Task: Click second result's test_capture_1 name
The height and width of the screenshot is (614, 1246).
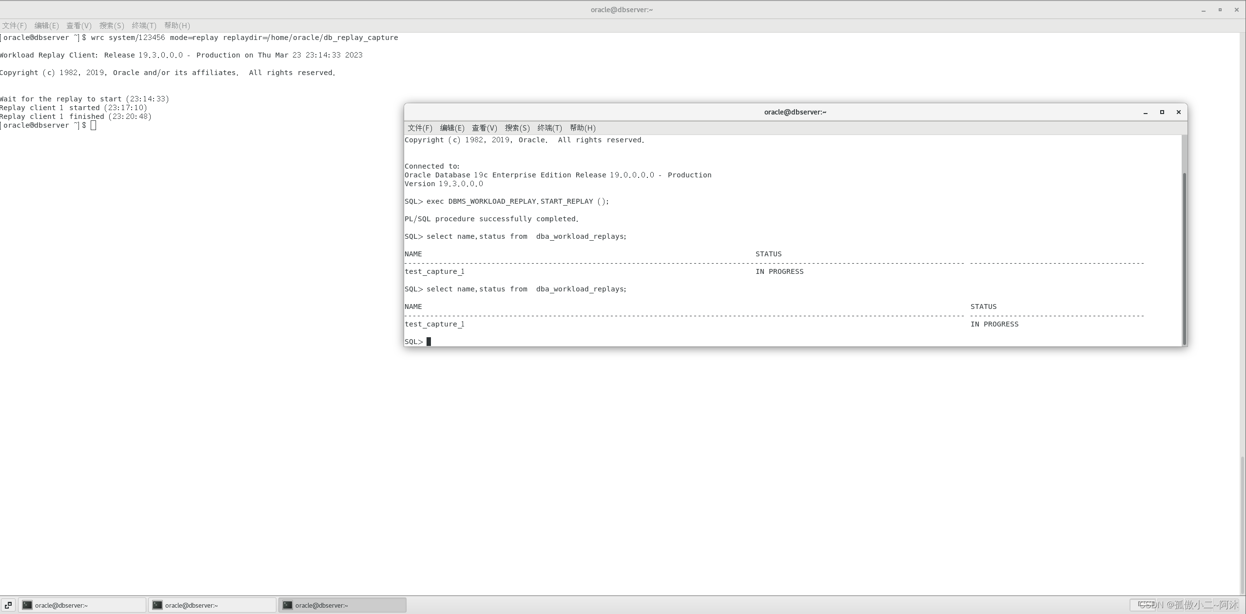Action: (x=434, y=324)
